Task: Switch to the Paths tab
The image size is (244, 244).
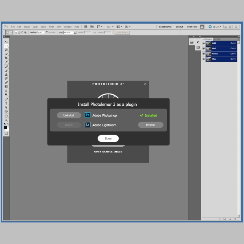Action: [x=217, y=39]
